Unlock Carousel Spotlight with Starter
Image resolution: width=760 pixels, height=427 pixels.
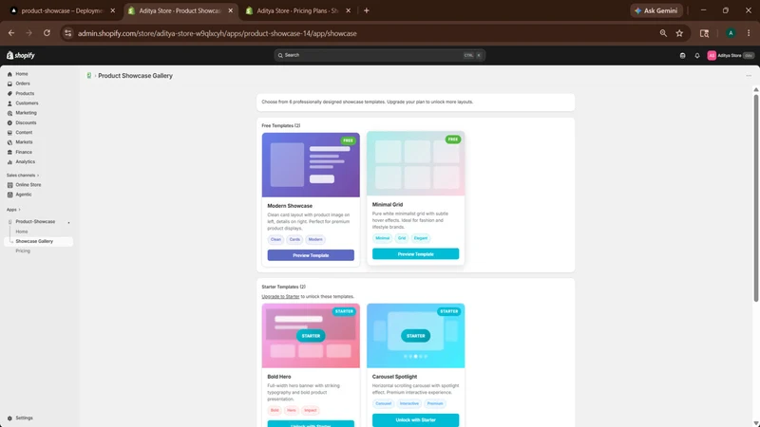pyautogui.click(x=415, y=419)
